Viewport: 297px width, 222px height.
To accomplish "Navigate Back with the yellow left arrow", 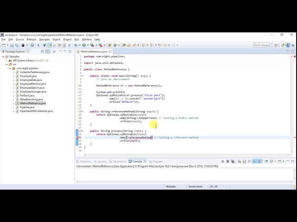I will click(x=165, y=45).
